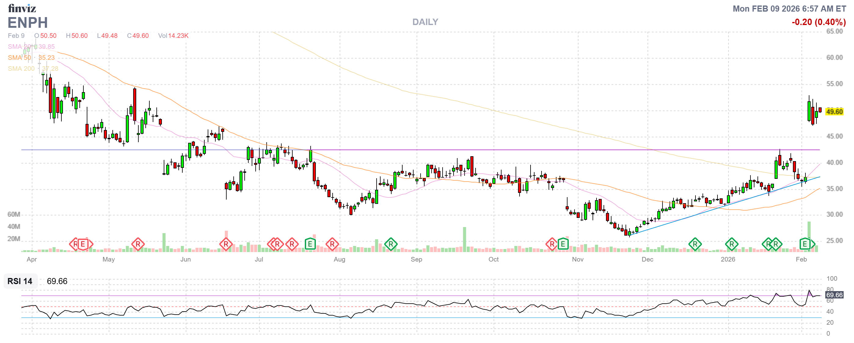This screenshot has height=343, width=854.
Task: Click the red R marker in mid-June
Action: [x=226, y=244]
